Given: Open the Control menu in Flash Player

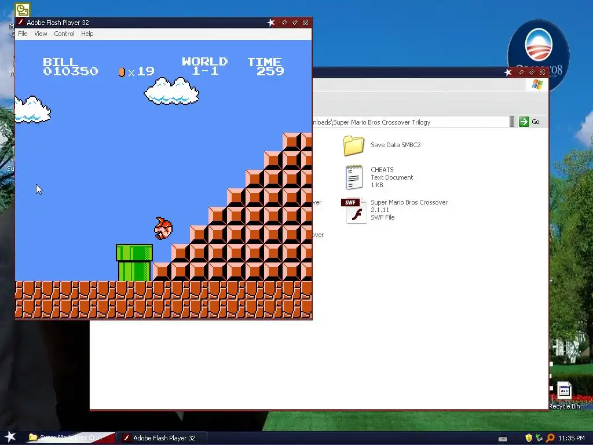Looking at the screenshot, I should click(64, 34).
